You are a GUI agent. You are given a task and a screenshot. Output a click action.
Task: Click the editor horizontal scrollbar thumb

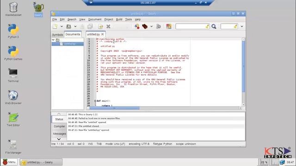(115, 108)
